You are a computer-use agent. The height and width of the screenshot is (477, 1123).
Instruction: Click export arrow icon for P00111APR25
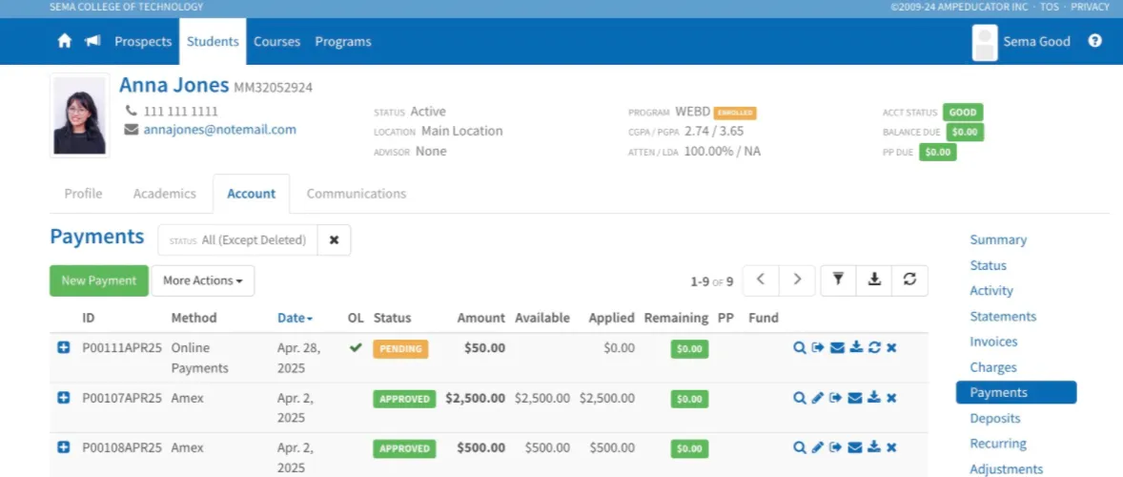(x=819, y=348)
